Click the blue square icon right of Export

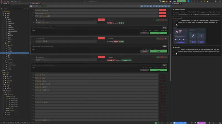[188, 1]
